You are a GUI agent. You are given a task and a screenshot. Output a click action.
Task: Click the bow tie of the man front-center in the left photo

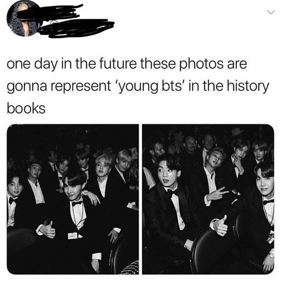click(x=77, y=203)
